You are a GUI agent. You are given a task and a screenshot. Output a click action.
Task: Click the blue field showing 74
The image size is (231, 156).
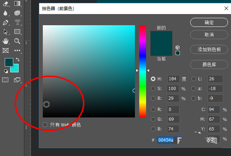(173, 129)
